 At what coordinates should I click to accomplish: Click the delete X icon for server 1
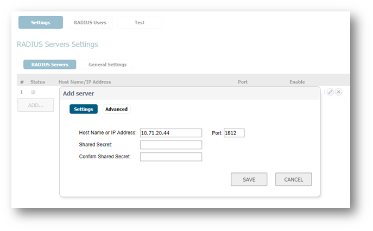coord(339,92)
